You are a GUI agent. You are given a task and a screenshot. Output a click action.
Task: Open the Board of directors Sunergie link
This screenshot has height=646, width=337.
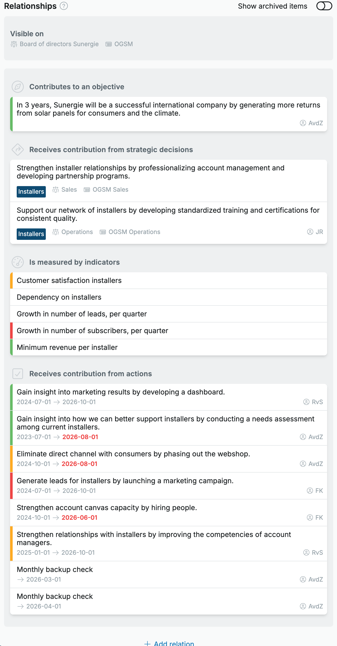pos(59,44)
